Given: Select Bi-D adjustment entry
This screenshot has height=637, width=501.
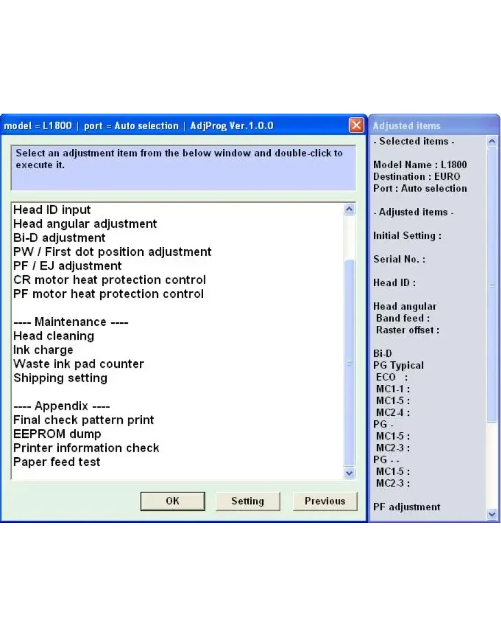Looking at the screenshot, I should click(59, 238).
